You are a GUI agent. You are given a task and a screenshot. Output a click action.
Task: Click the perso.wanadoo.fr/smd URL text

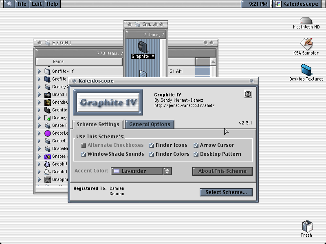click(x=185, y=105)
